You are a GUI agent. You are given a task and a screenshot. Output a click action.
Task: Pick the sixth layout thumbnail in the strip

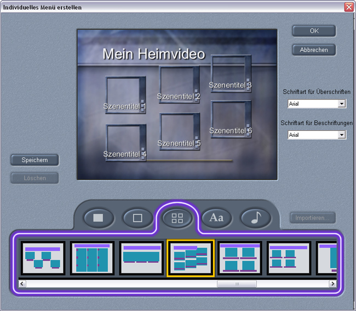(289, 257)
